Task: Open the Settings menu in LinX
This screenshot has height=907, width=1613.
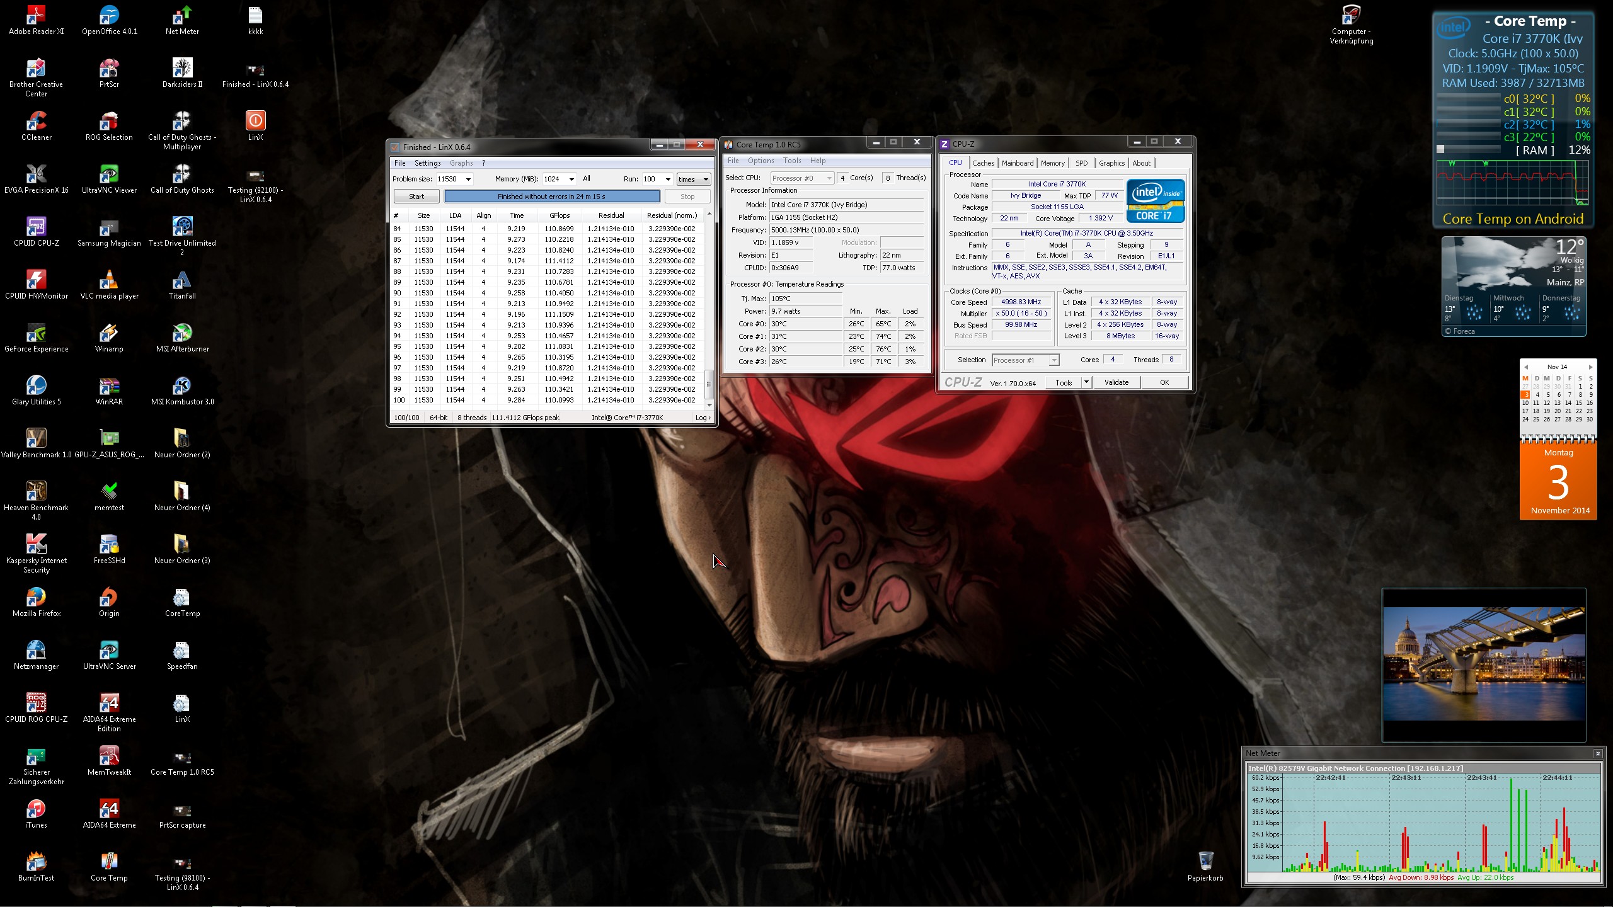Action: click(x=427, y=163)
